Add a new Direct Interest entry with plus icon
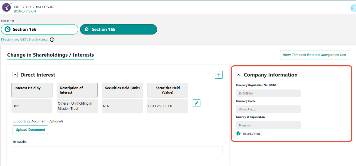 click(x=219, y=75)
